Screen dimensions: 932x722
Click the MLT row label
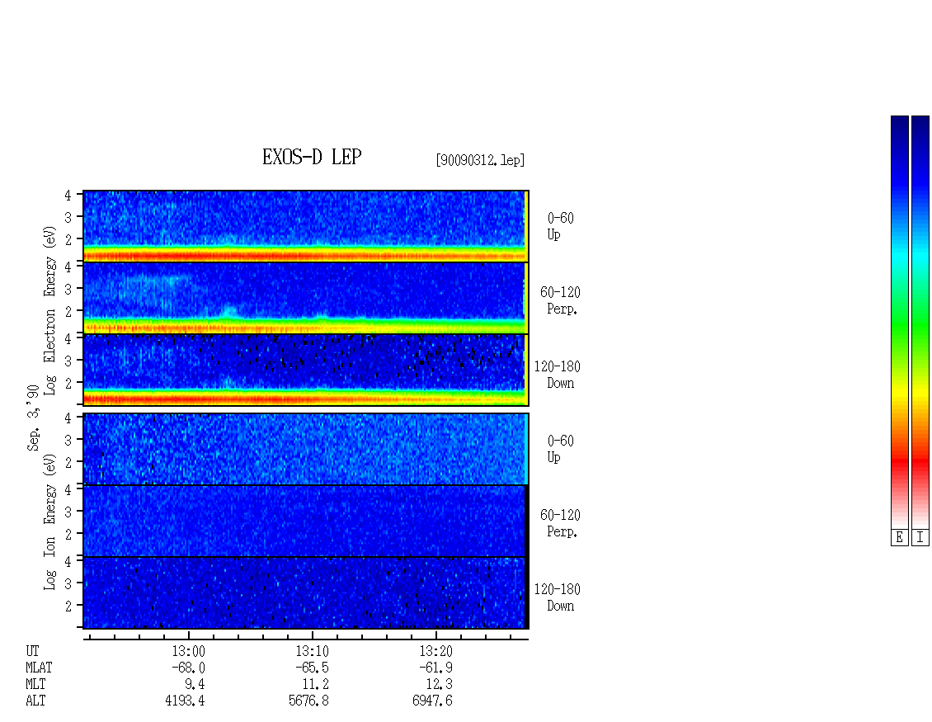tap(35, 685)
